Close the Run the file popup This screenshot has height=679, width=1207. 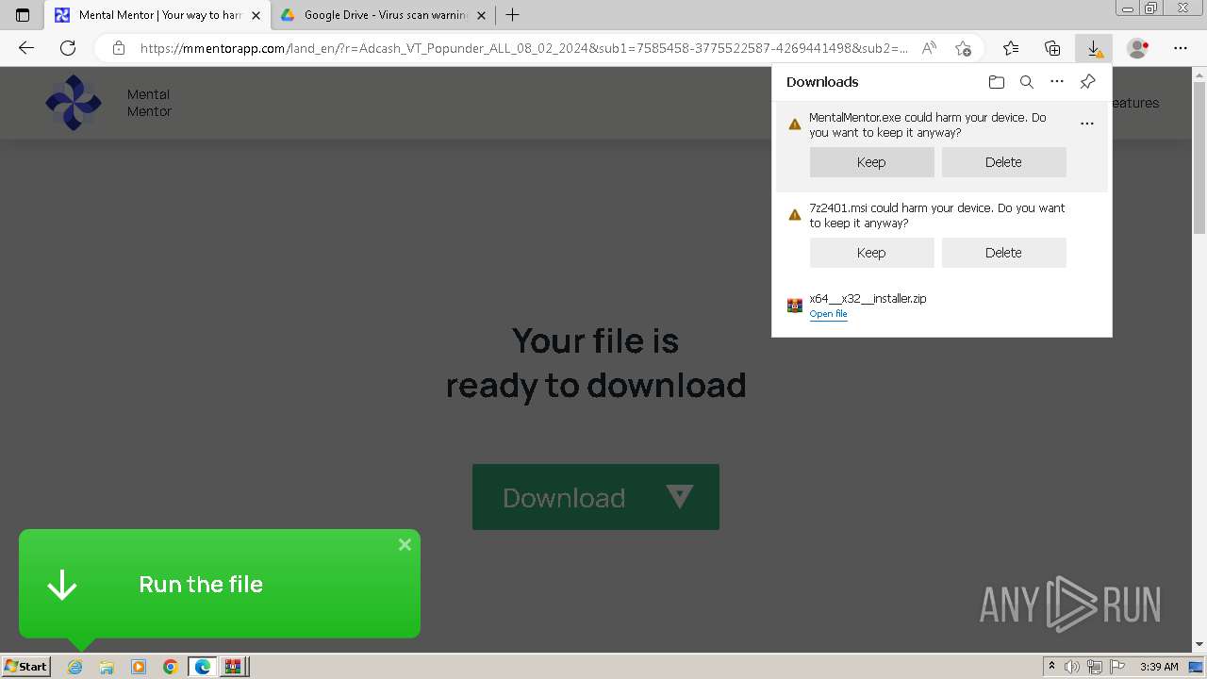pos(405,545)
